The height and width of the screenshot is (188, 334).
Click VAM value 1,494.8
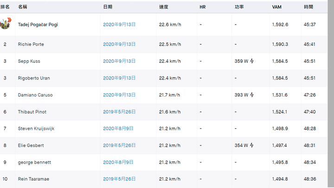point(280,179)
